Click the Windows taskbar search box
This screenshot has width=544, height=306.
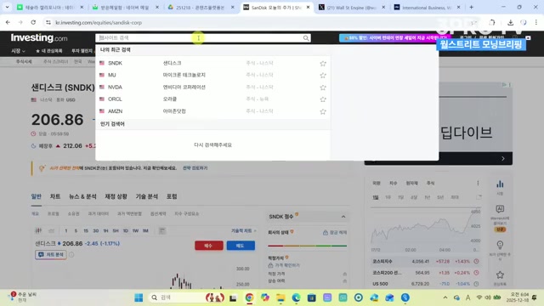point(187,297)
